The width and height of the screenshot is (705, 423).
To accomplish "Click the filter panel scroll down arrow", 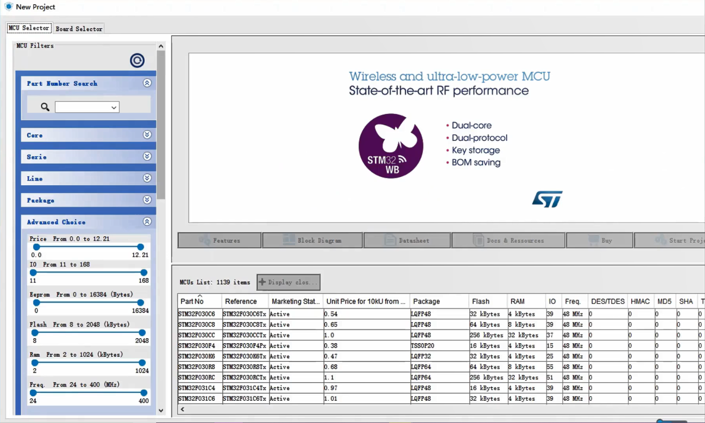I will click(x=161, y=410).
